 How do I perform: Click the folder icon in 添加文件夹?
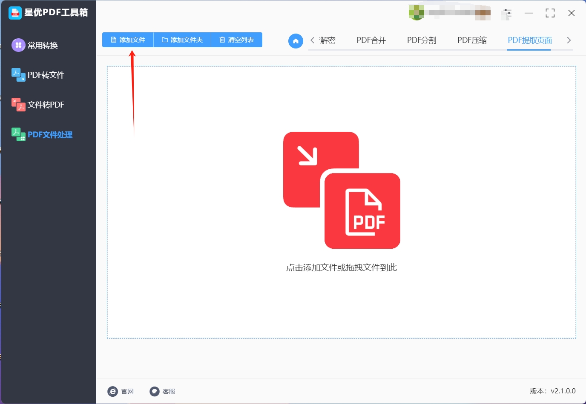[x=164, y=40]
